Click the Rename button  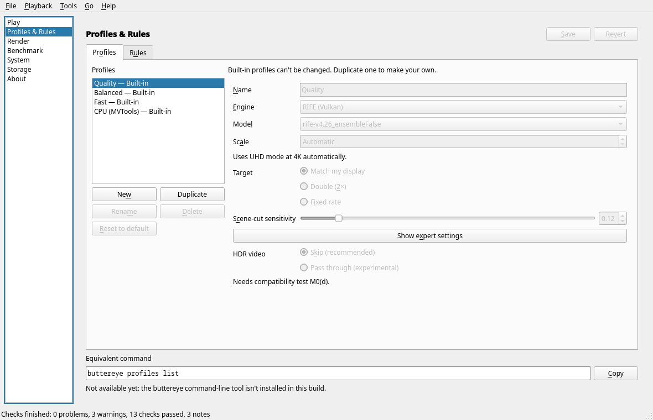(x=124, y=211)
